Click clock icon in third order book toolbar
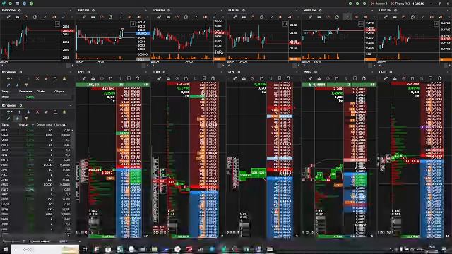Image resolution: width=452 pixels, height=254 pixels. [177, 78]
